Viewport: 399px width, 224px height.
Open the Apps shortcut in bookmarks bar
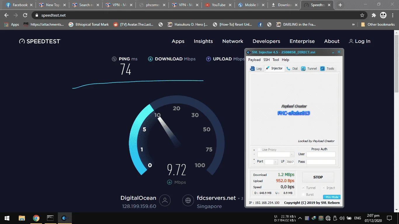12,24
